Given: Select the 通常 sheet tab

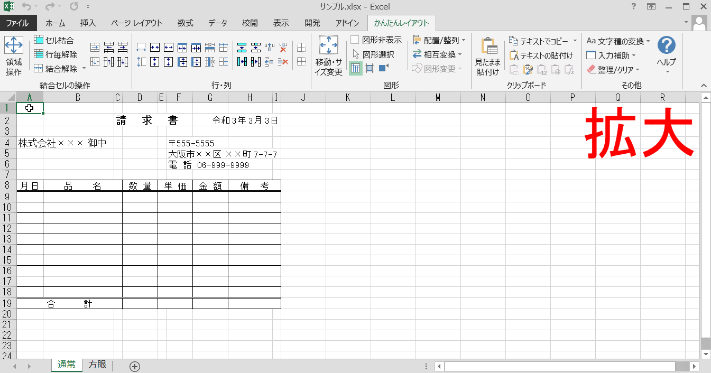Looking at the screenshot, I should coord(67,365).
